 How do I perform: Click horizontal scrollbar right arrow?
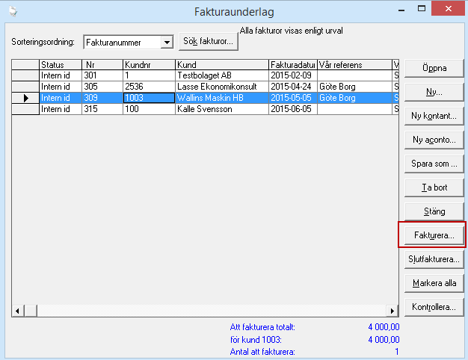click(392, 311)
